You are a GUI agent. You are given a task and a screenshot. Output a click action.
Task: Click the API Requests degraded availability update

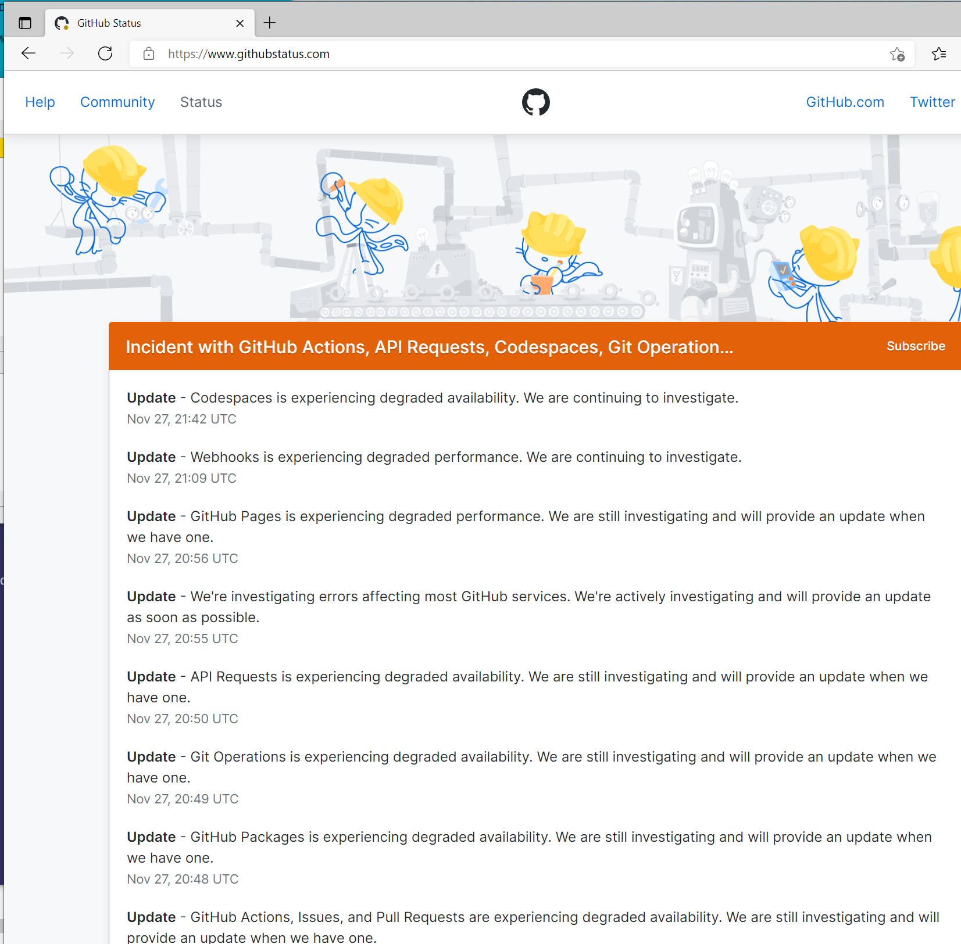point(527,687)
